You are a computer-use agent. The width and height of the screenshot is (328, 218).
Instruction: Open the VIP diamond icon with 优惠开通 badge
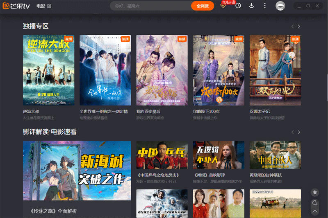[x=223, y=5]
